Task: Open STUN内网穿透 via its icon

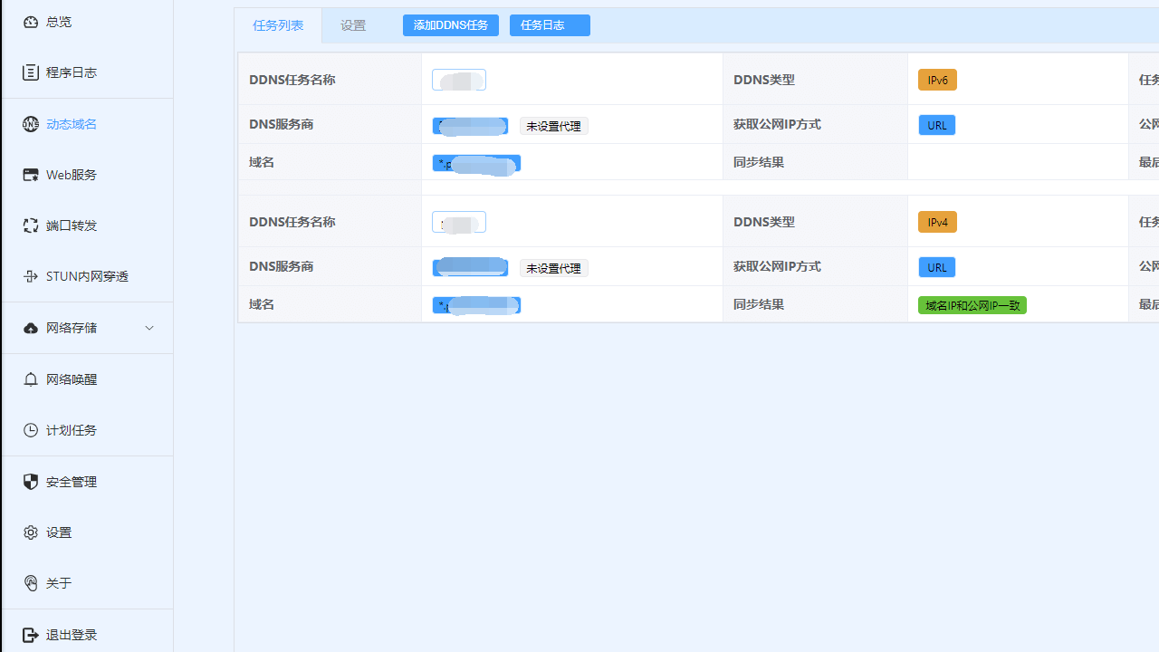Action: point(31,276)
